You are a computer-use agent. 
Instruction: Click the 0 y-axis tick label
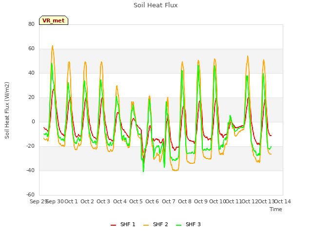point(33,121)
